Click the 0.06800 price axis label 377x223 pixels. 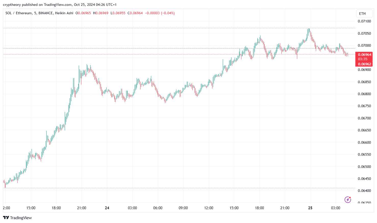(364, 94)
